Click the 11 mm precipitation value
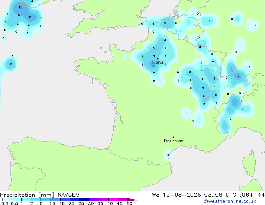This screenshot has height=205, width=265. 20,8
